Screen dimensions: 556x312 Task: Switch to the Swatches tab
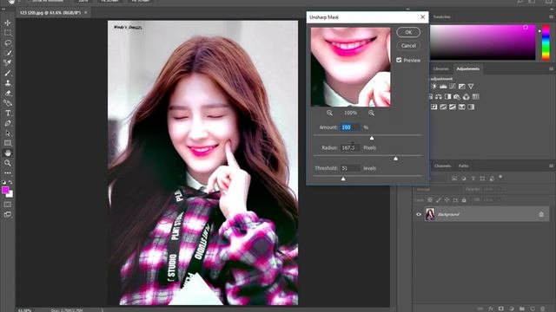[442, 16]
